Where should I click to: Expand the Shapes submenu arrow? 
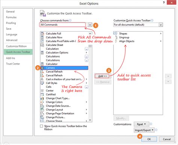pos(161,34)
